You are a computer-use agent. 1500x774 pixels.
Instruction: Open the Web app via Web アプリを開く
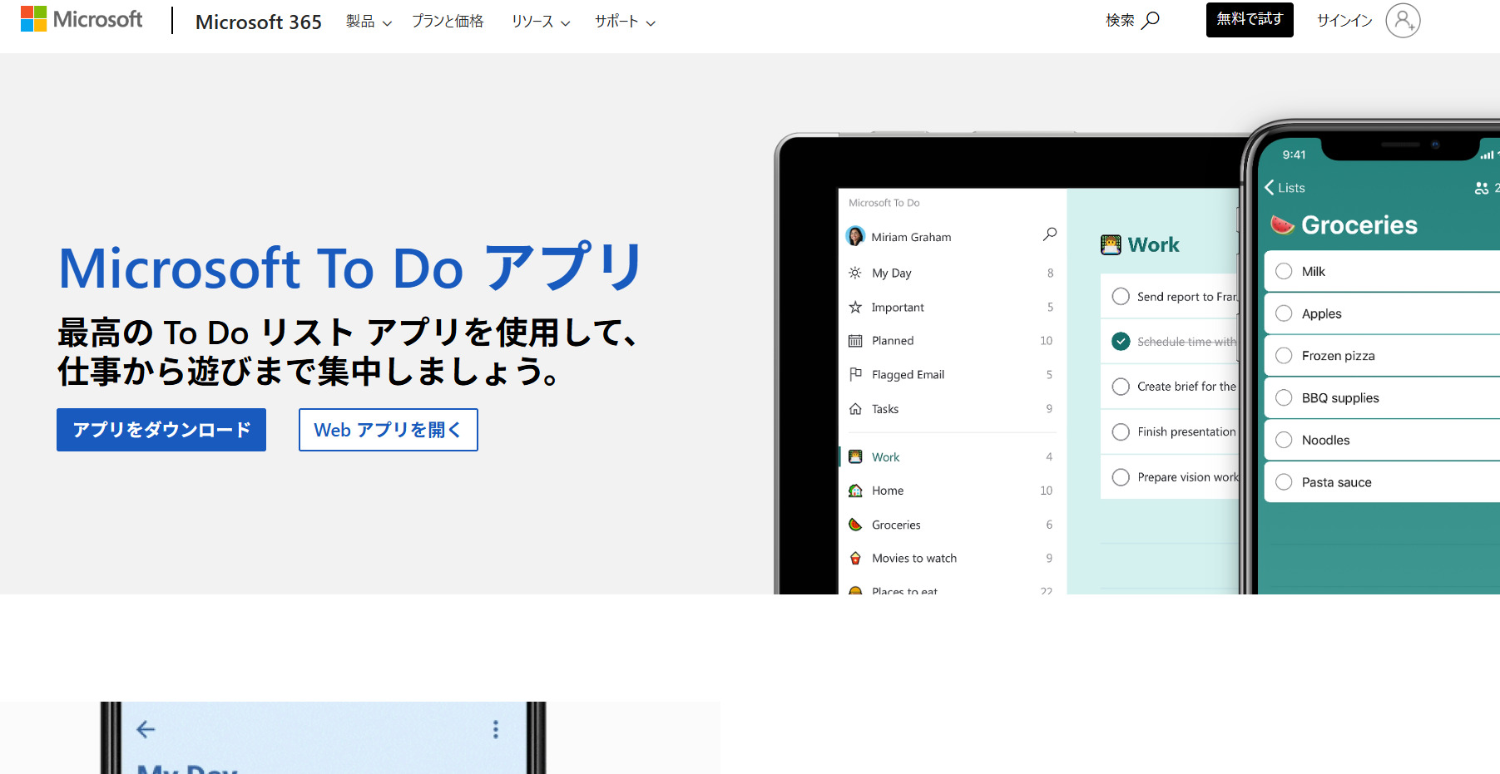388,430
